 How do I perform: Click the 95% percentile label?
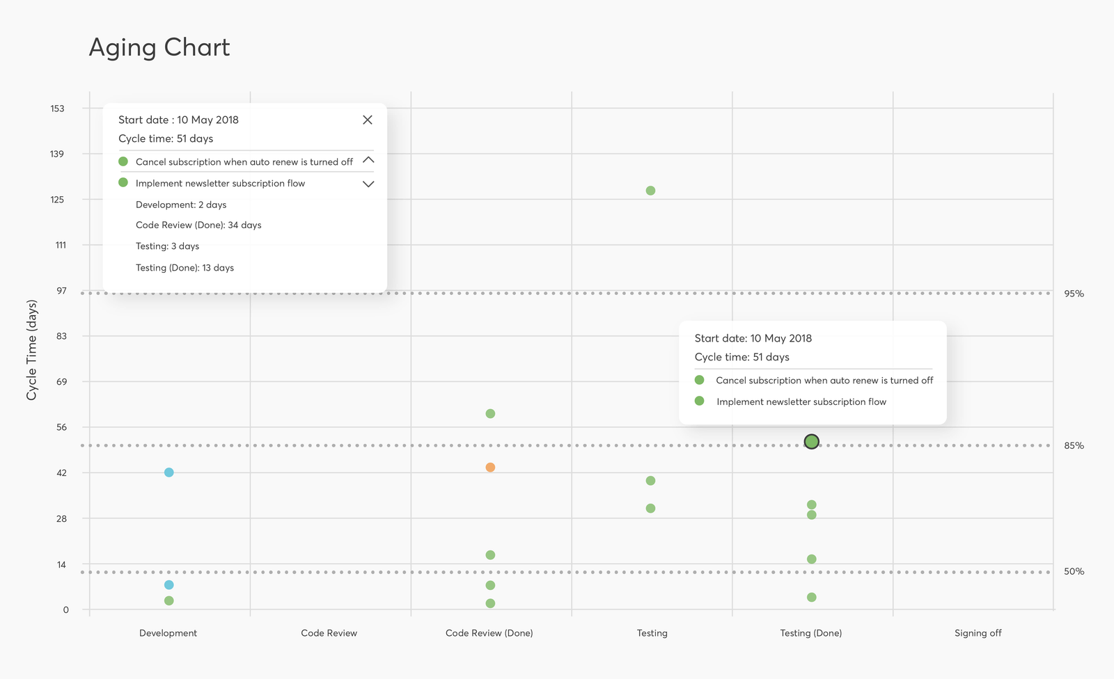point(1074,294)
